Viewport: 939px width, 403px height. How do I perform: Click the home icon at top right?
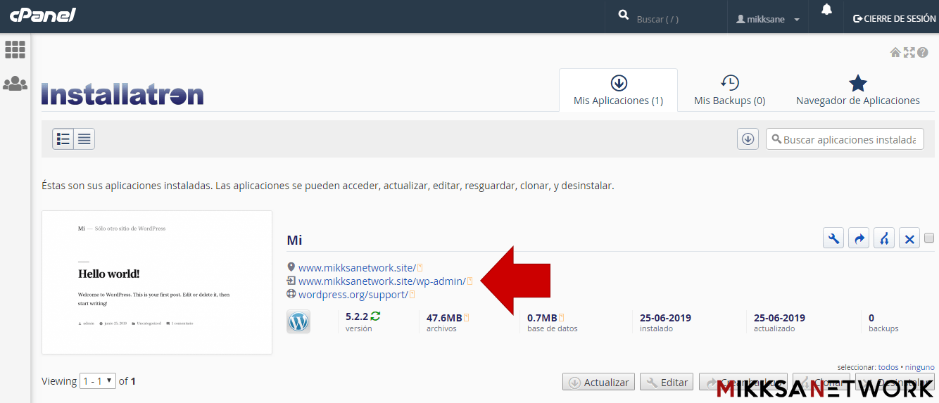click(895, 52)
